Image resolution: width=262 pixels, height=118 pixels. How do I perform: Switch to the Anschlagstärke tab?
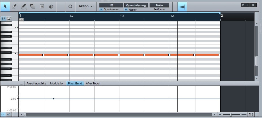pos(36,84)
